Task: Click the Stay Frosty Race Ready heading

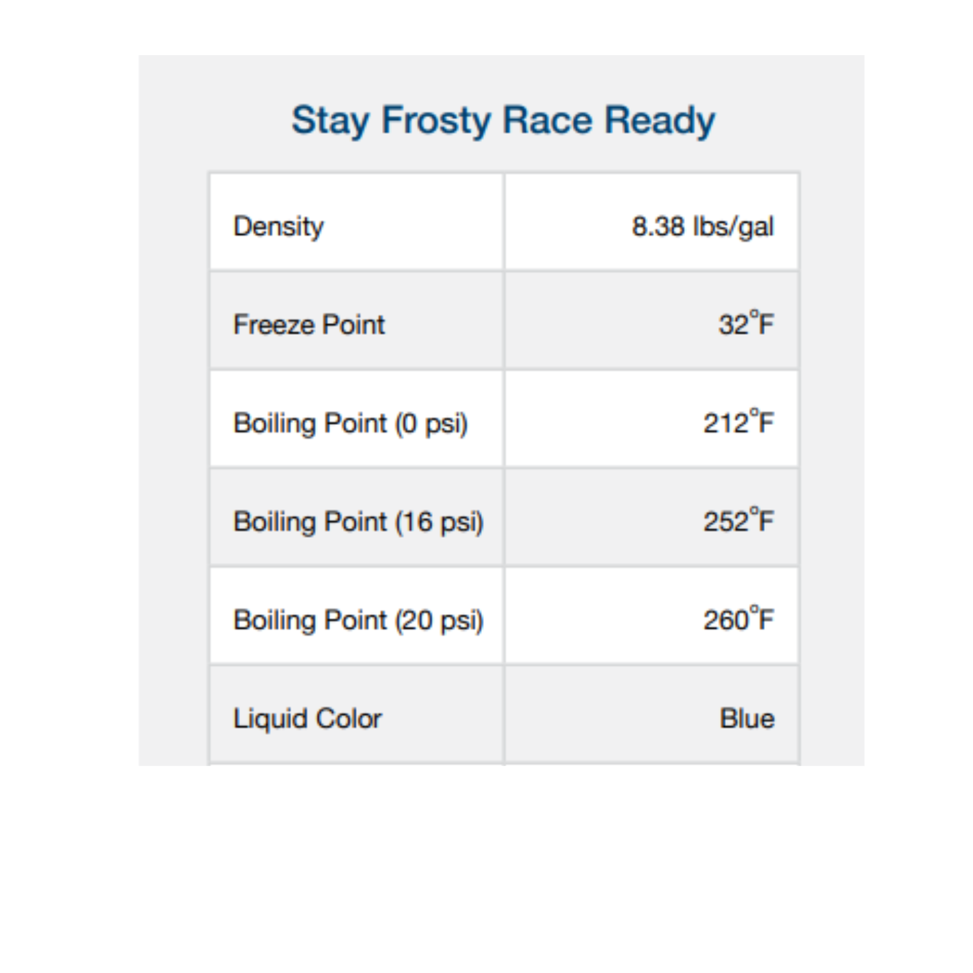Action: (503, 121)
